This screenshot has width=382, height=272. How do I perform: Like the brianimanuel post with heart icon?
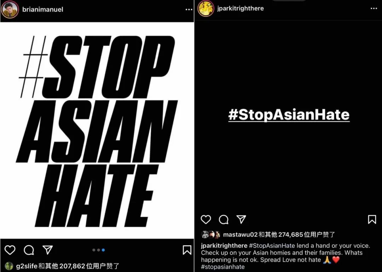pyautogui.click(x=10, y=250)
